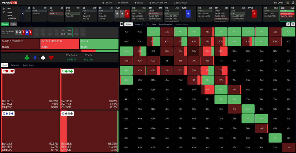The height and width of the screenshot is (153, 296).
Task: Filter by the red heart suit icon
Action: (x=51, y=58)
